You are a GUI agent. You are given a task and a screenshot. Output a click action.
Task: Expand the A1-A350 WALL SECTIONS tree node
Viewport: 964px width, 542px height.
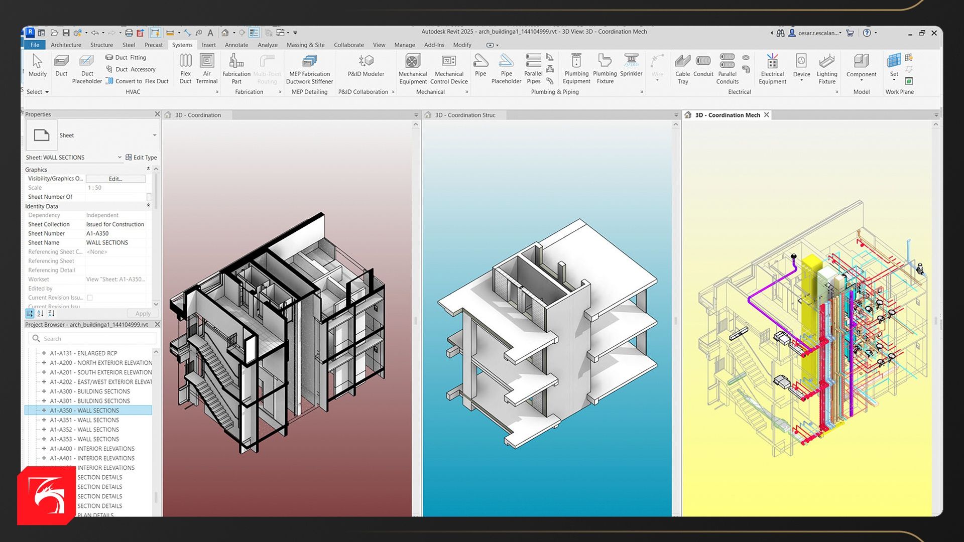[44, 411]
